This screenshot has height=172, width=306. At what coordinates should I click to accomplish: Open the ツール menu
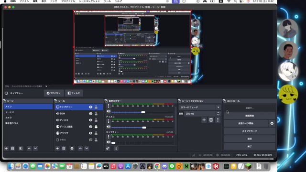[x=107, y=1]
